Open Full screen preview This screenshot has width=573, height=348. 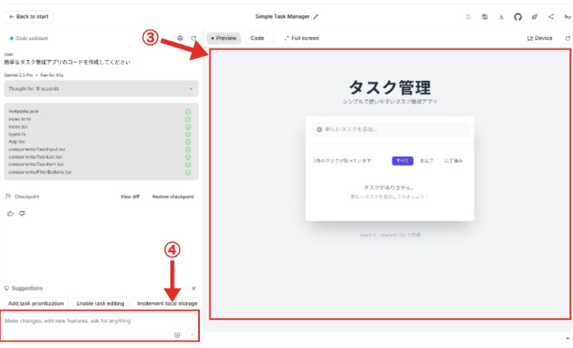(x=302, y=39)
